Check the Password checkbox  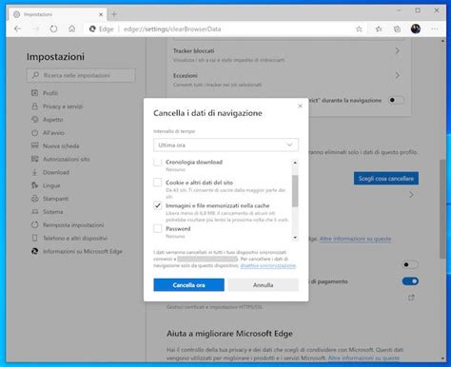point(158,228)
